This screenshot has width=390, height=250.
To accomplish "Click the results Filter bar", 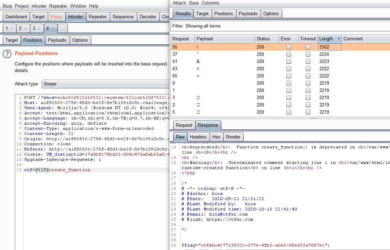I will coord(280,26).
